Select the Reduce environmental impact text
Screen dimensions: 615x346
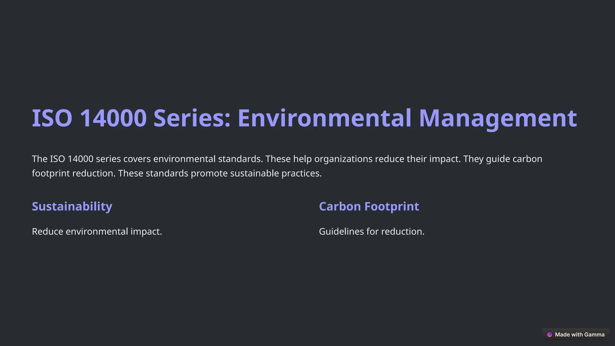(x=97, y=232)
